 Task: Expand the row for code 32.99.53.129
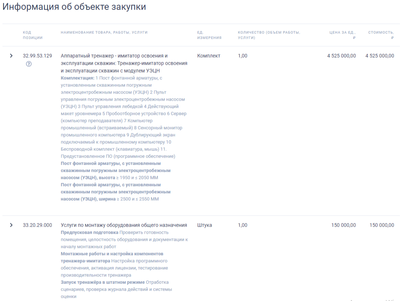[11, 56]
